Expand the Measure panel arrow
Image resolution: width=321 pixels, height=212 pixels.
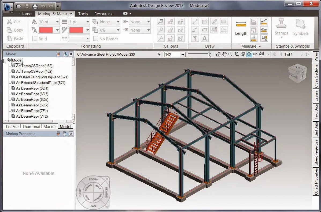(260, 46)
